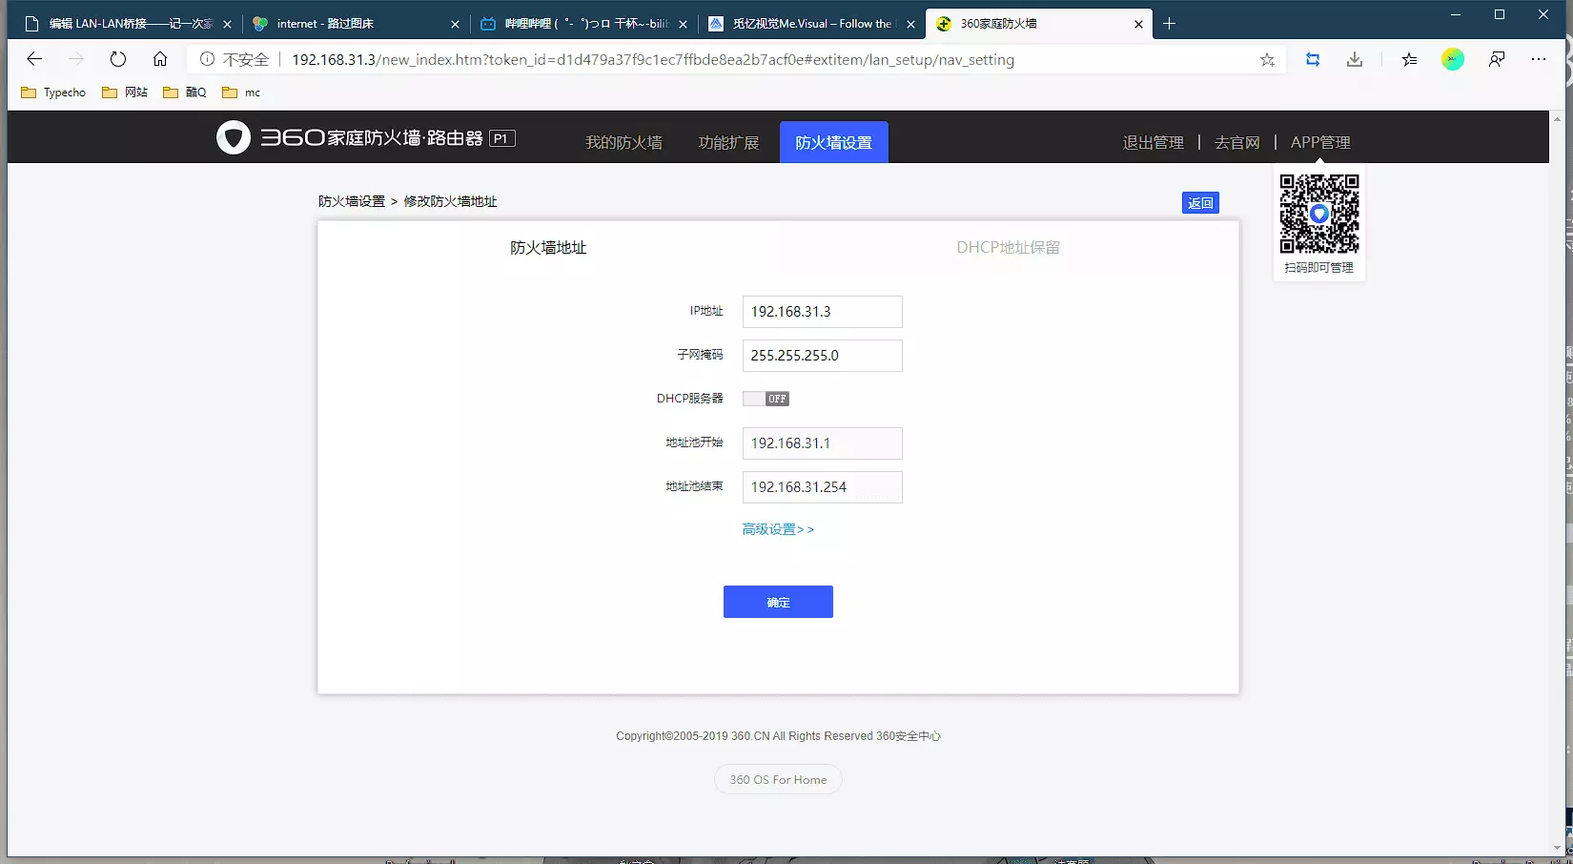Click the feedback person icon

coord(1497,59)
